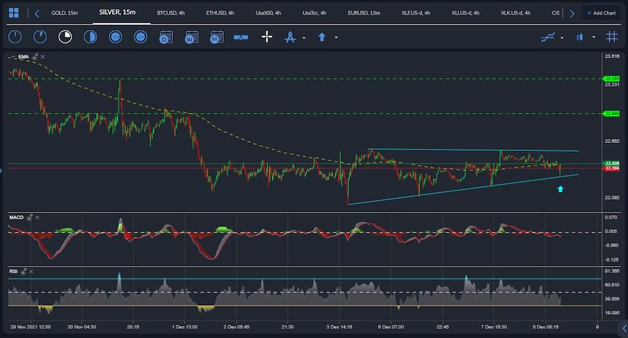
Task: Open the chart layout grid menu
Action: click(14, 13)
